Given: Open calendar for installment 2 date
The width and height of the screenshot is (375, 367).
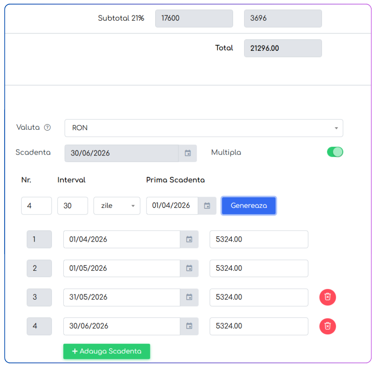Looking at the screenshot, I should click(189, 268).
